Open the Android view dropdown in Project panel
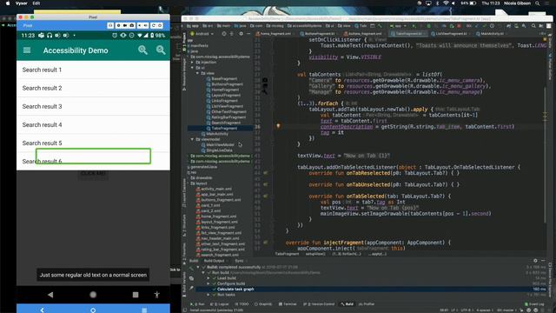The height and width of the screenshot is (313, 556). (202, 34)
